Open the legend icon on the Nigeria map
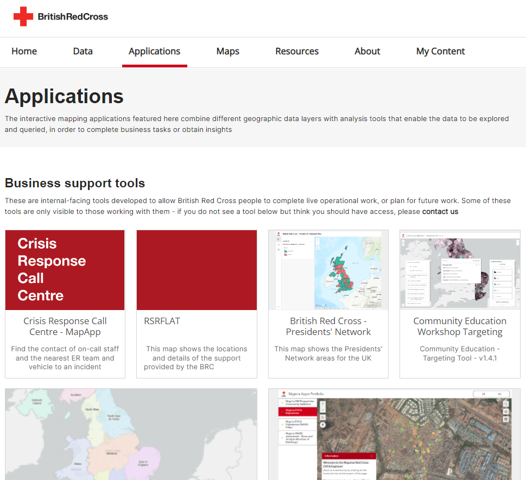This screenshot has width=526, height=480. [x=322, y=418]
